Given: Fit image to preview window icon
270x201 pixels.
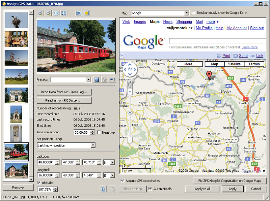Looking at the screenshot, I should coord(64,13).
